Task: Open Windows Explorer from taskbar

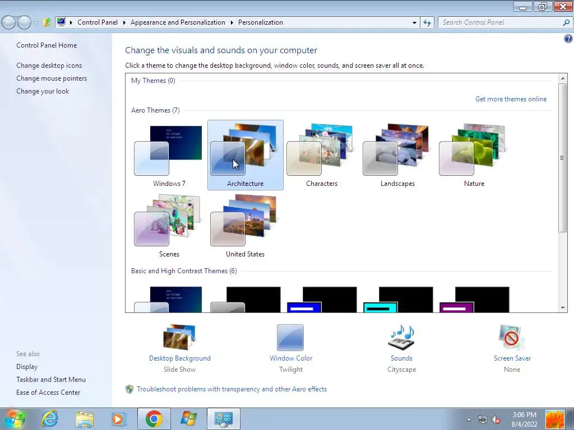Action: click(85, 419)
